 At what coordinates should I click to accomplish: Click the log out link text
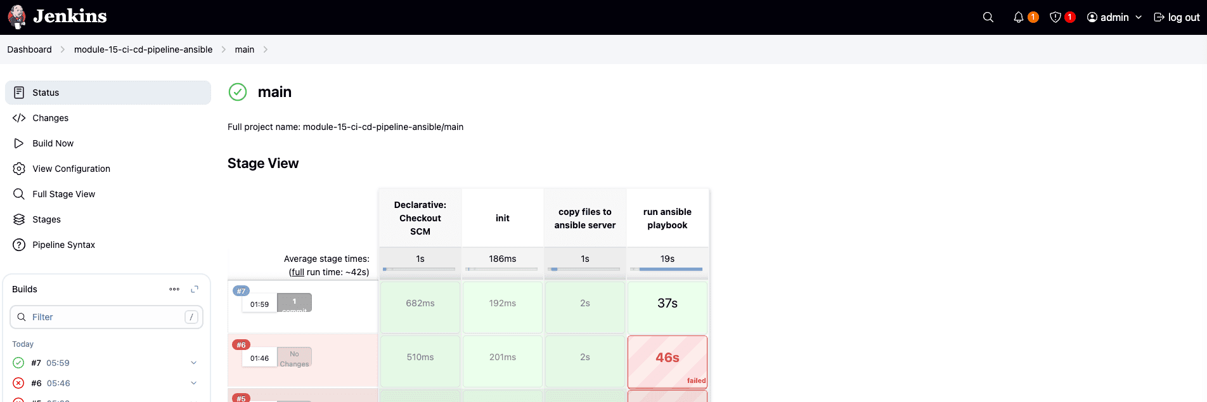tap(1184, 17)
